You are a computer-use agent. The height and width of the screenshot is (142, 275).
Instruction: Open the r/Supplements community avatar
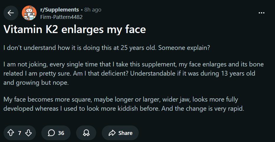click(x=29, y=13)
